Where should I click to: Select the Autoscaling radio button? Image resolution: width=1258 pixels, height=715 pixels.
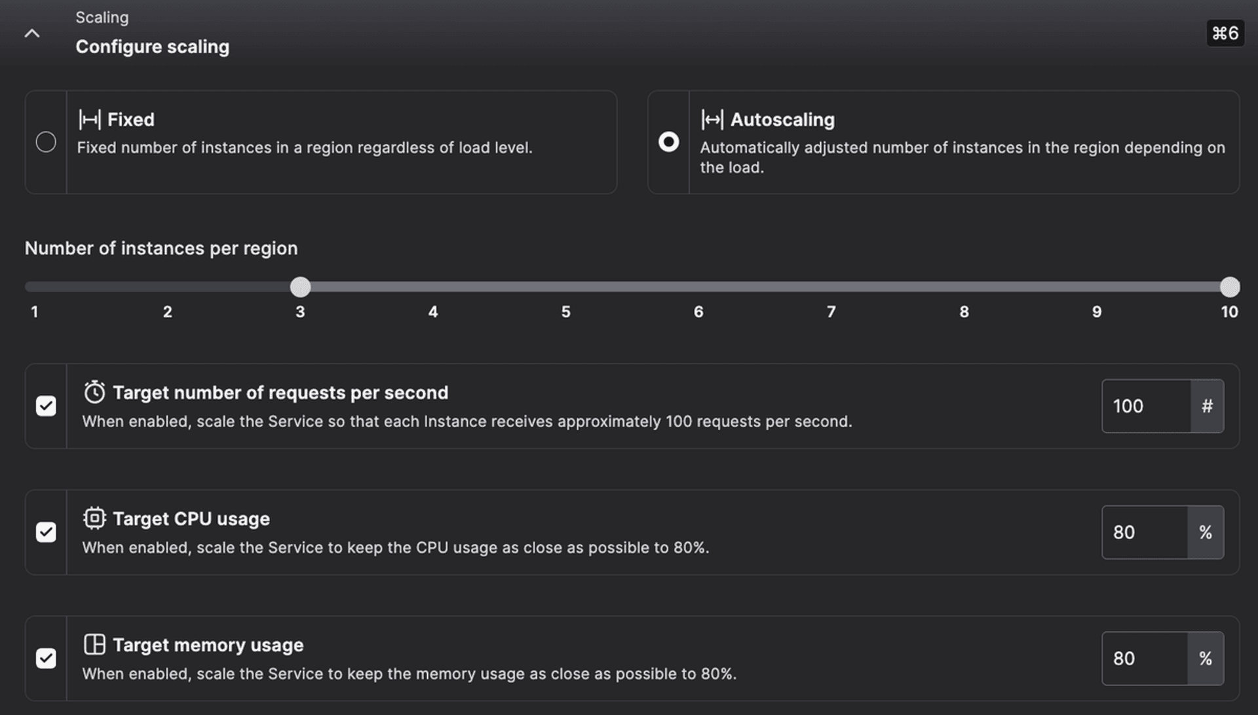(668, 142)
